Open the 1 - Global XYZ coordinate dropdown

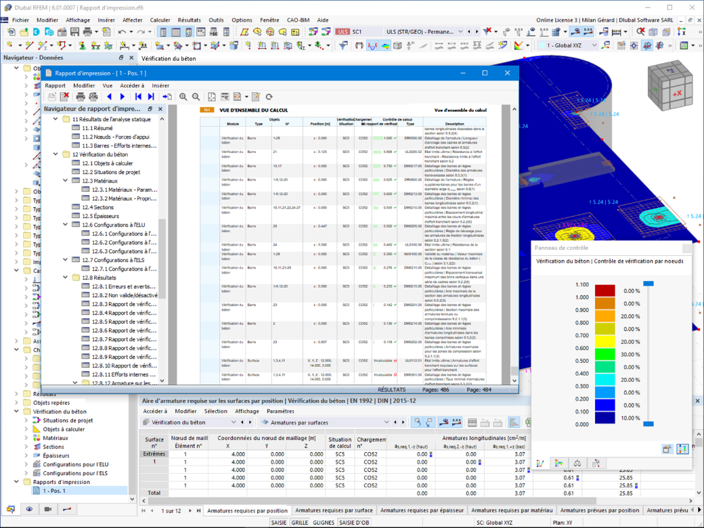point(594,45)
